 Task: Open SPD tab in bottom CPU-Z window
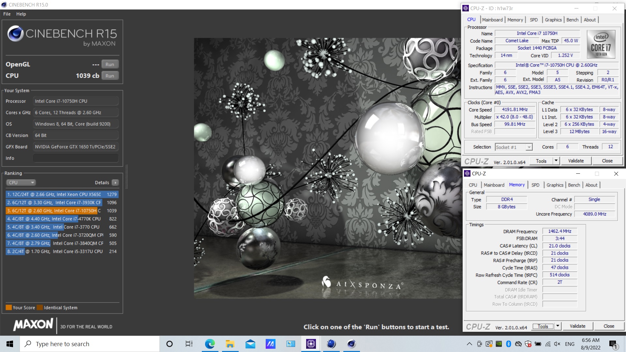[x=535, y=185]
